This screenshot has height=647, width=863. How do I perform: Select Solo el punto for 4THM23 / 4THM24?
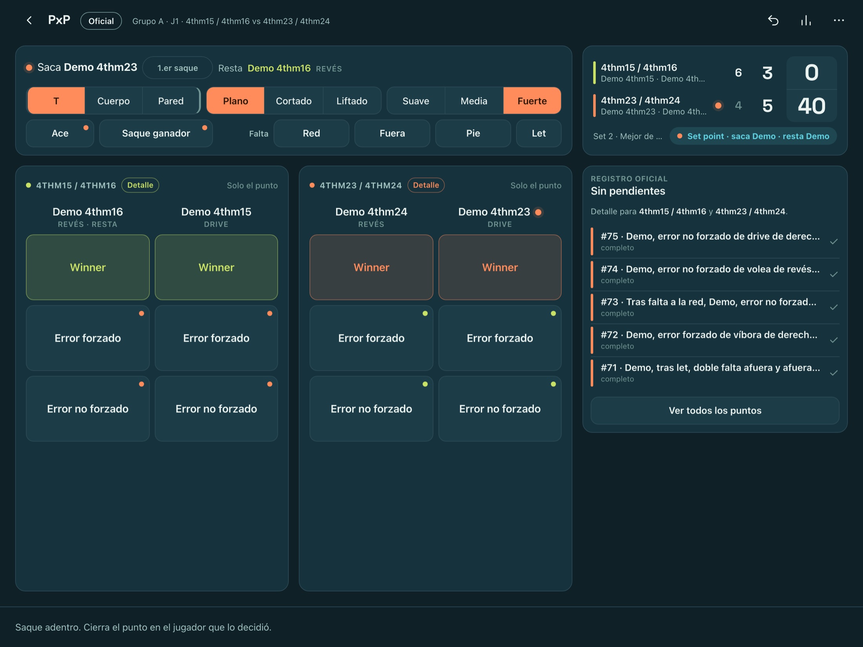tap(536, 185)
